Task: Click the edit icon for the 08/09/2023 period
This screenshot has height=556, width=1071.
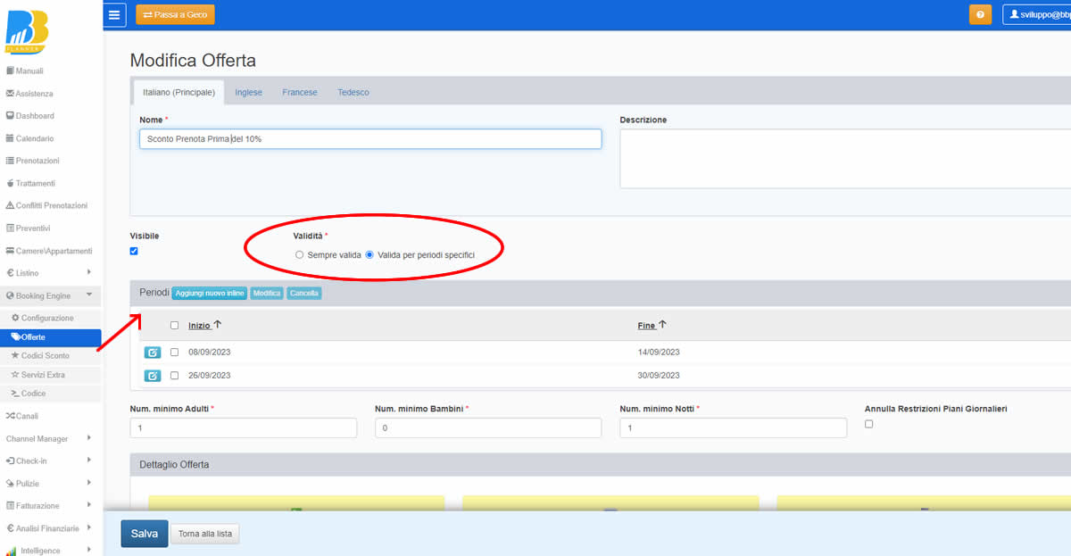Action: coord(153,353)
